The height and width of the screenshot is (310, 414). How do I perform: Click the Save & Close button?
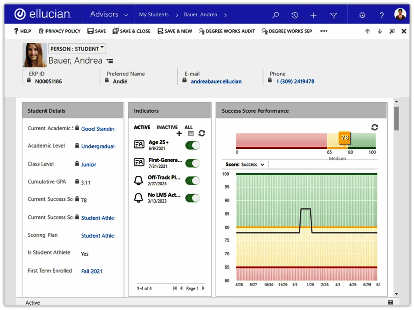point(131,31)
